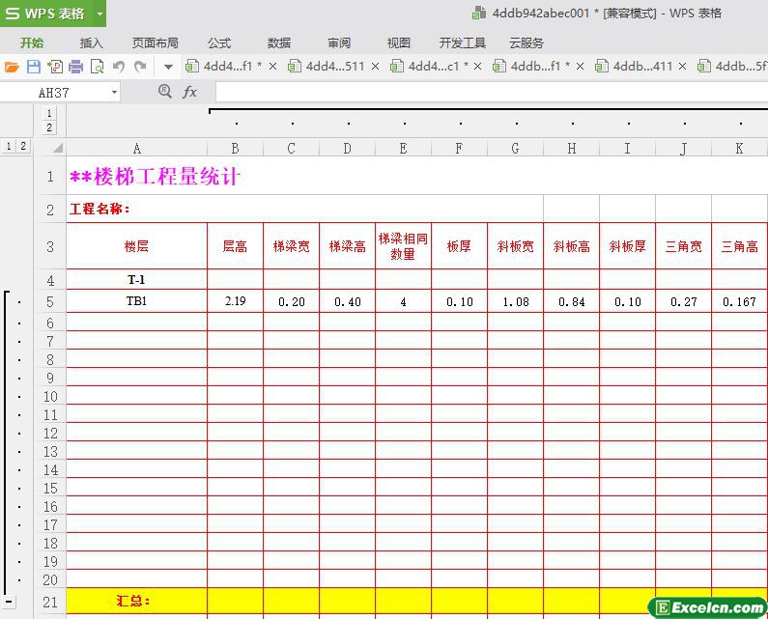This screenshot has height=619, width=768.
Task: Click inside the formula bar input
Action: [x=483, y=92]
